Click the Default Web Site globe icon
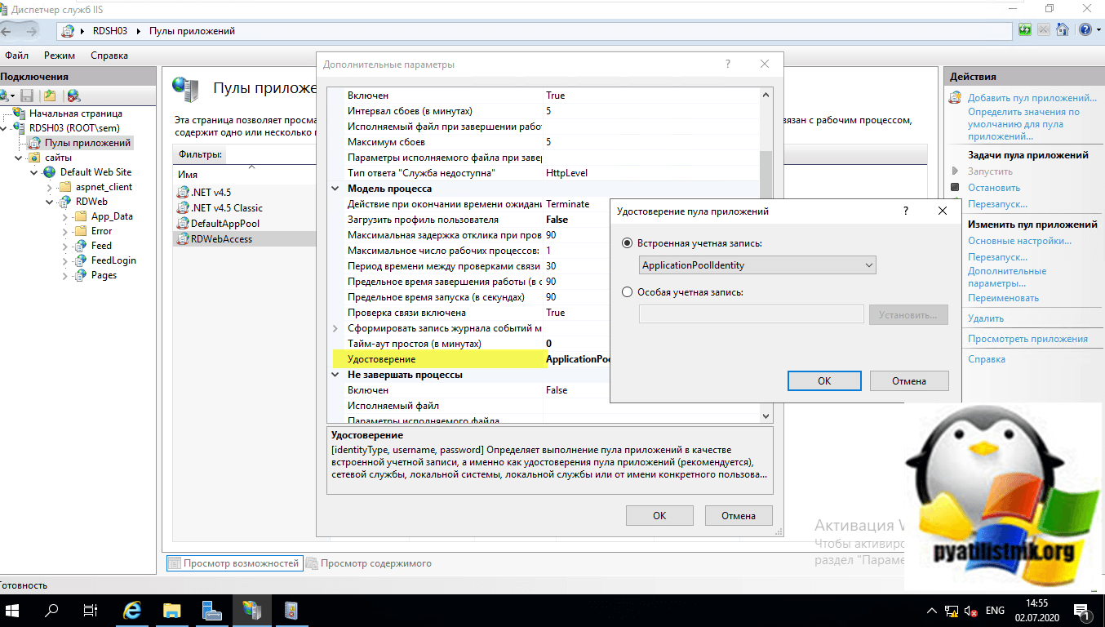This screenshot has width=1105, height=627. (x=50, y=172)
